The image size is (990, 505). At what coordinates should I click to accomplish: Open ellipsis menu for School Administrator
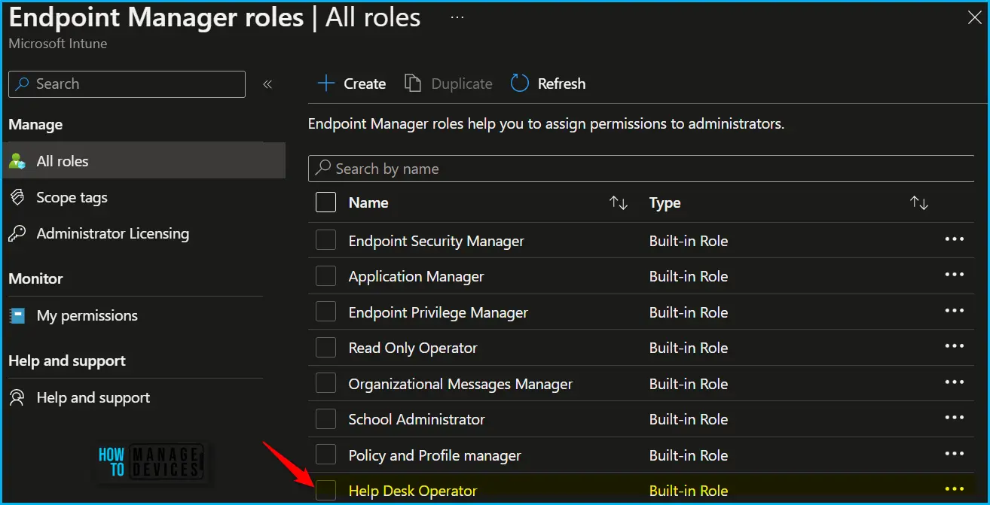tap(954, 418)
